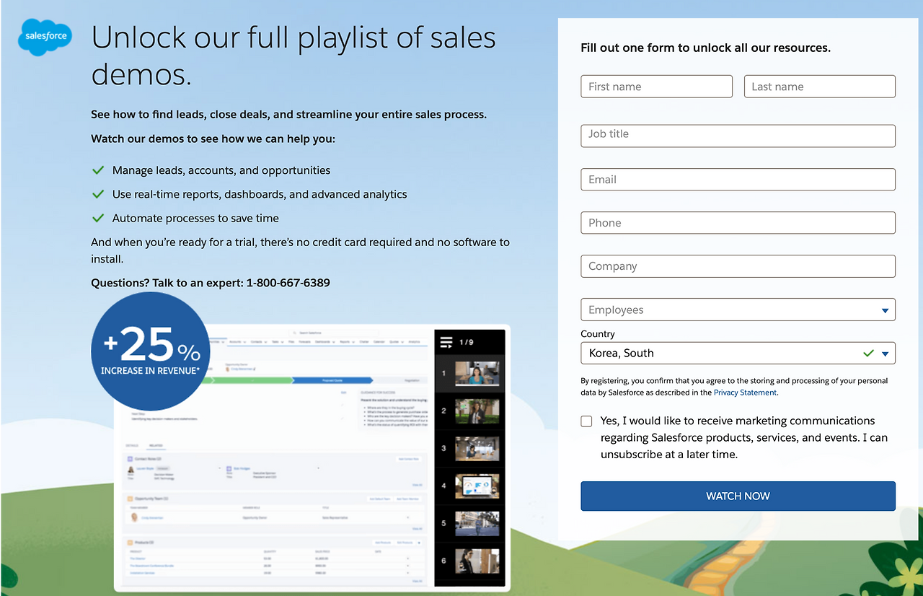Viewport: 923px width, 596px height.
Task: Click into the Job title field
Action: (x=738, y=136)
